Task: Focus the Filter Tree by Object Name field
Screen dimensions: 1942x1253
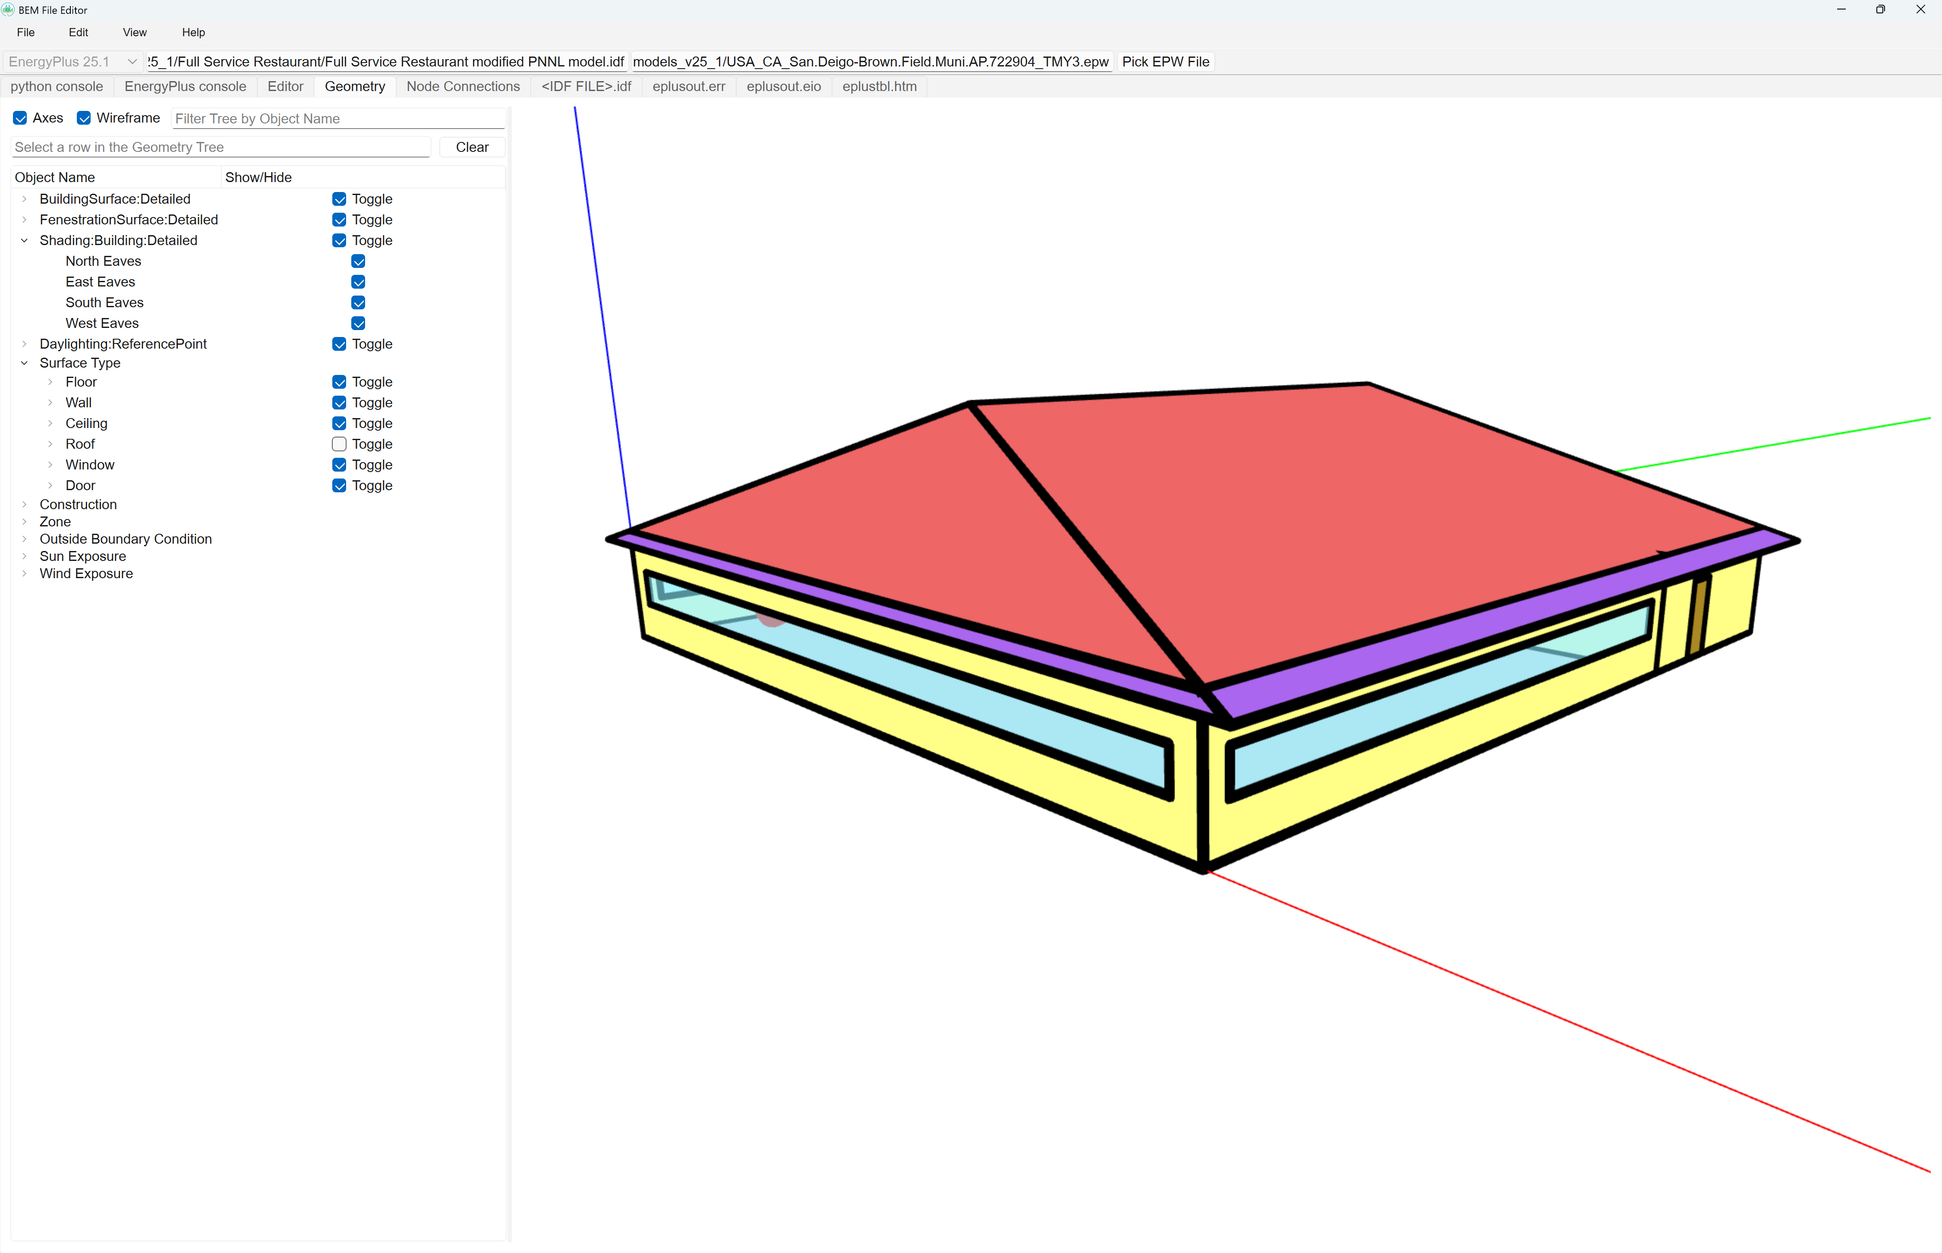Action: 338,119
